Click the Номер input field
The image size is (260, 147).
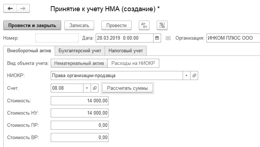coord(57,37)
